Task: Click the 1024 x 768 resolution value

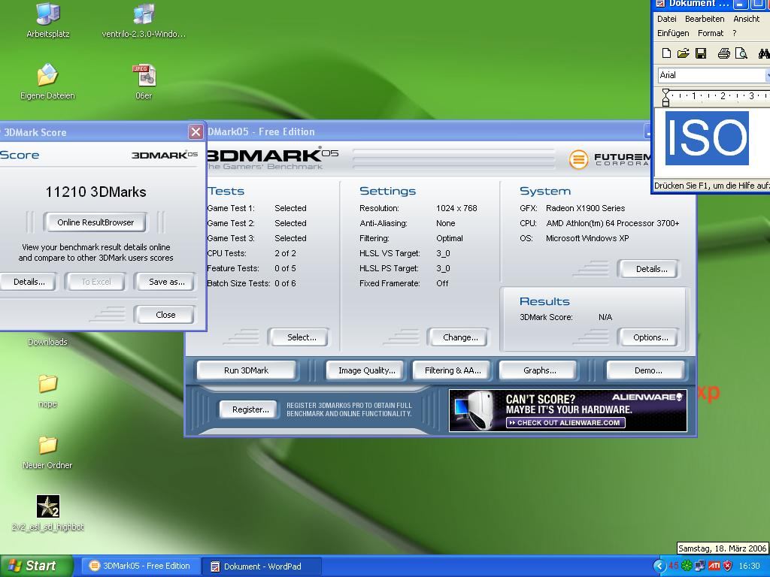Action: point(456,208)
